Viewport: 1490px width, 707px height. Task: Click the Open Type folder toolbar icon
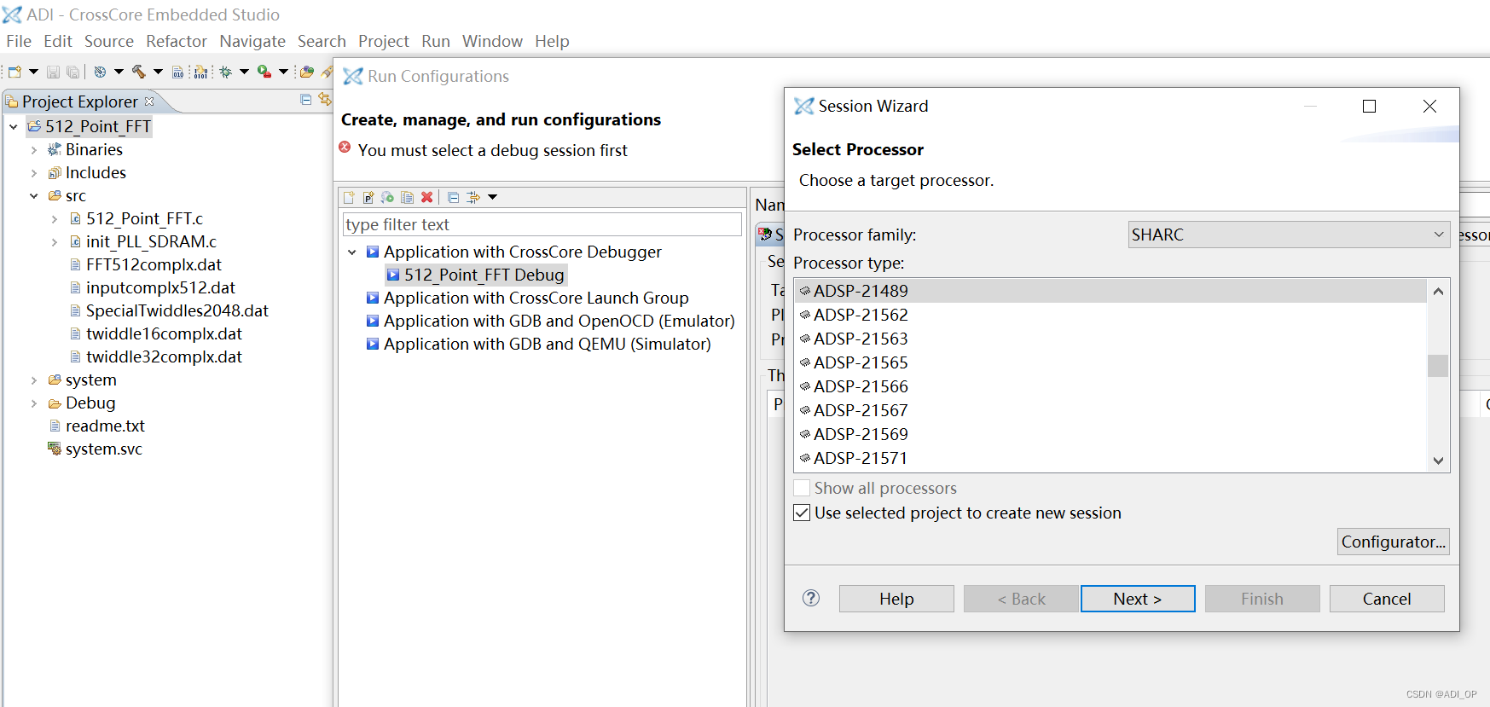pos(307,72)
